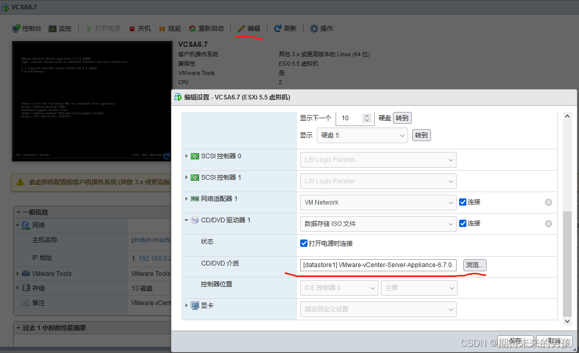
Task: Click the VCSA6.7 VM console thumbnail
Action: click(x=92, y=101)
